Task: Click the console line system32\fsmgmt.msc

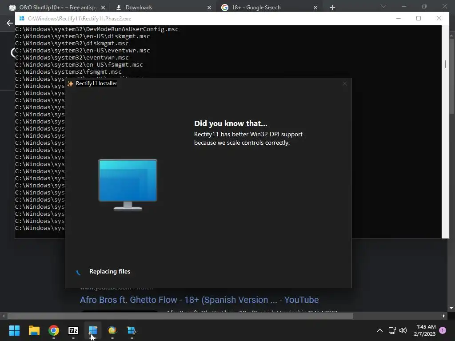Action: click(x=68, y=71)
